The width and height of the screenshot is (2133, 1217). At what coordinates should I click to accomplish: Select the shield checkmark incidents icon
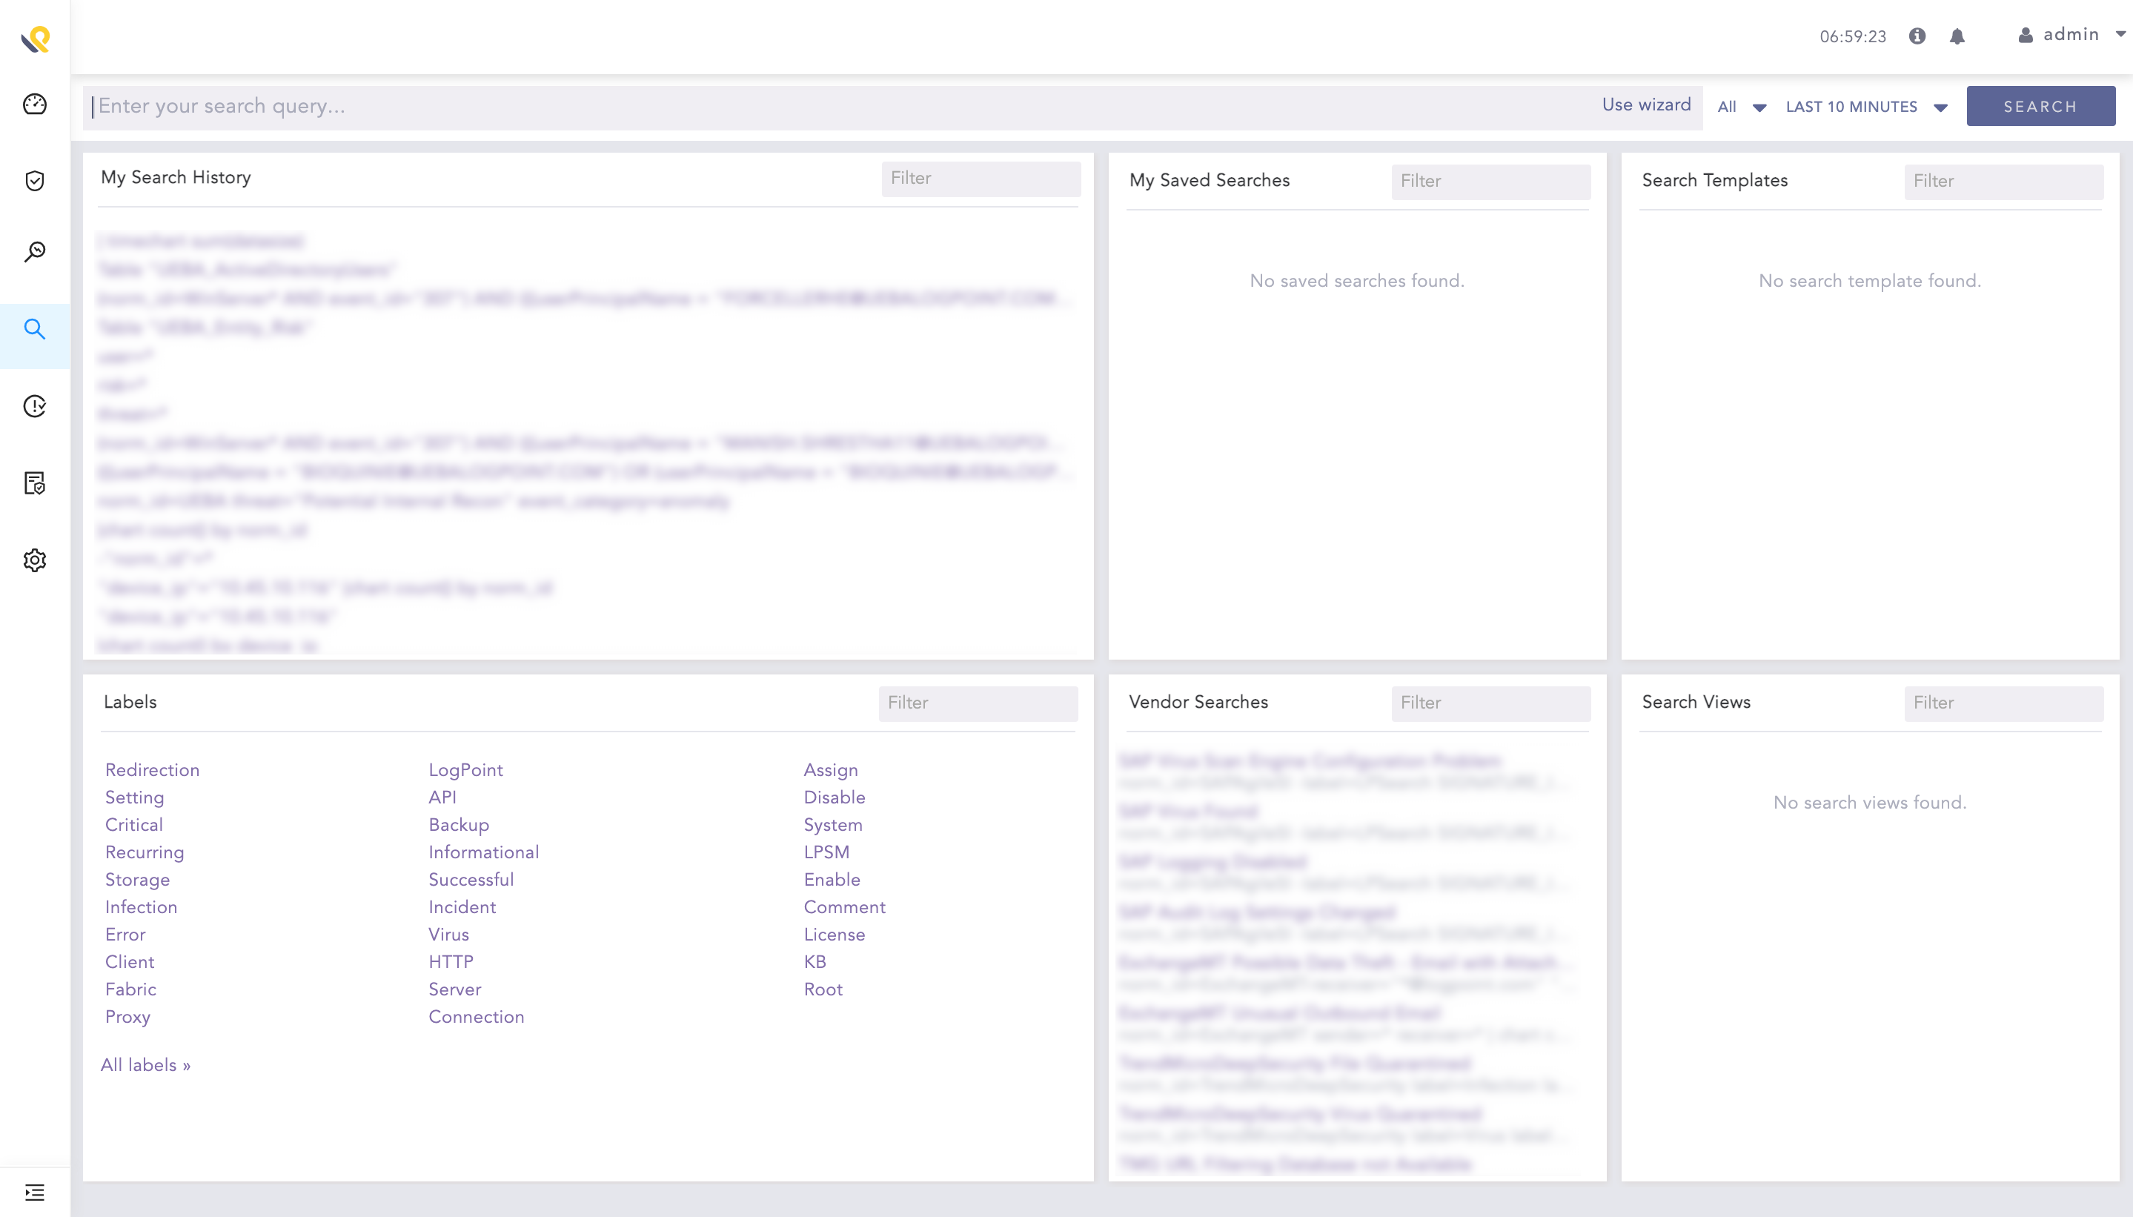tap(34, 179)
